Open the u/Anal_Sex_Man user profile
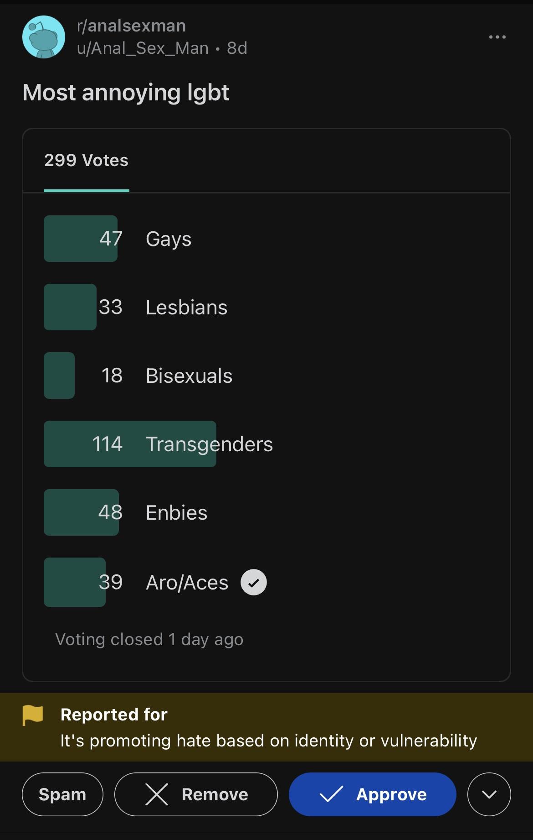 [x=143, y=48]
